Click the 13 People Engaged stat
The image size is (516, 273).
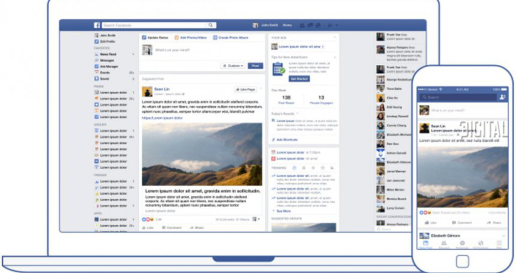(321, 100)
